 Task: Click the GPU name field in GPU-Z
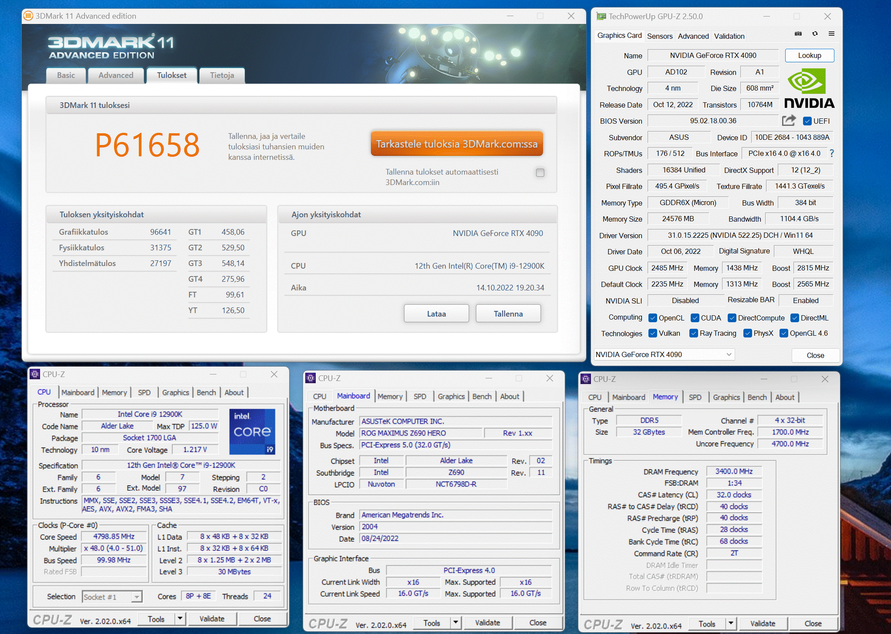[713, 55]
